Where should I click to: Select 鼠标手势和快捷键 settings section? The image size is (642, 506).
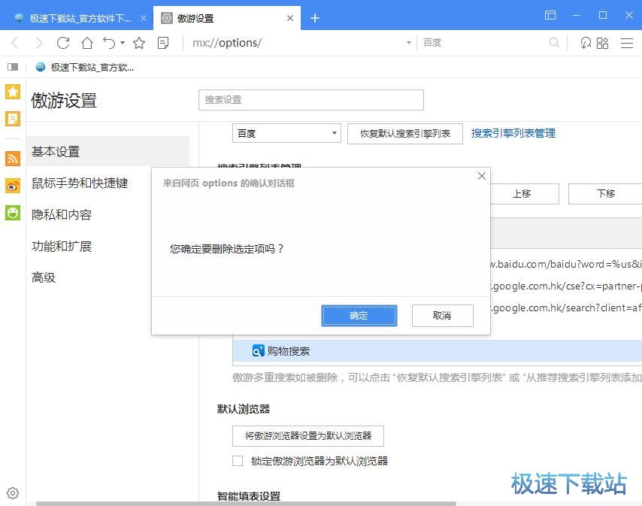pos(80,183)
